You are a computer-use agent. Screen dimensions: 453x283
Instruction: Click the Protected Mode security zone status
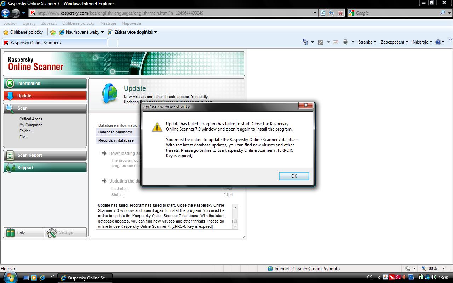pos(304,269)
